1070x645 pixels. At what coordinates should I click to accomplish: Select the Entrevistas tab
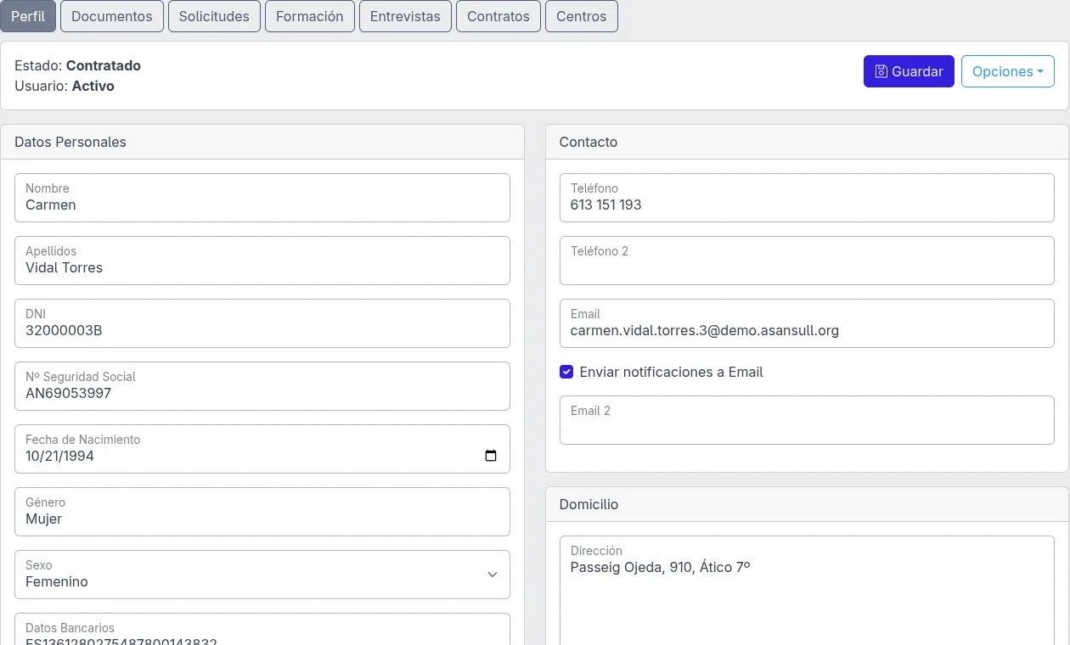click(x=405, y=16)
